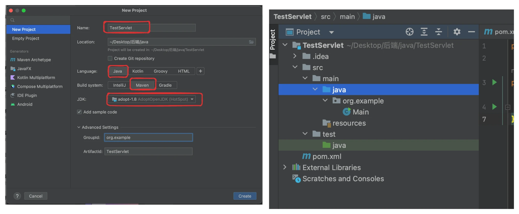The image size is (519, 214).
Task: Select the resources folder
Action: 344,123
